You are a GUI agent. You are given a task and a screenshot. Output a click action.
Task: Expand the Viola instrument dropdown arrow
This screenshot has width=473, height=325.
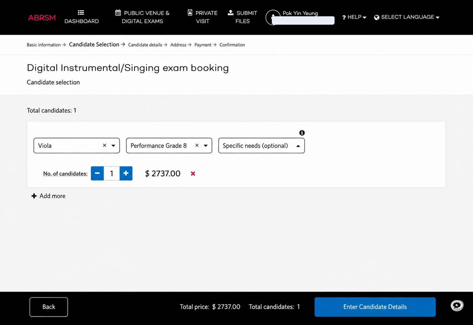coord(113,146)
